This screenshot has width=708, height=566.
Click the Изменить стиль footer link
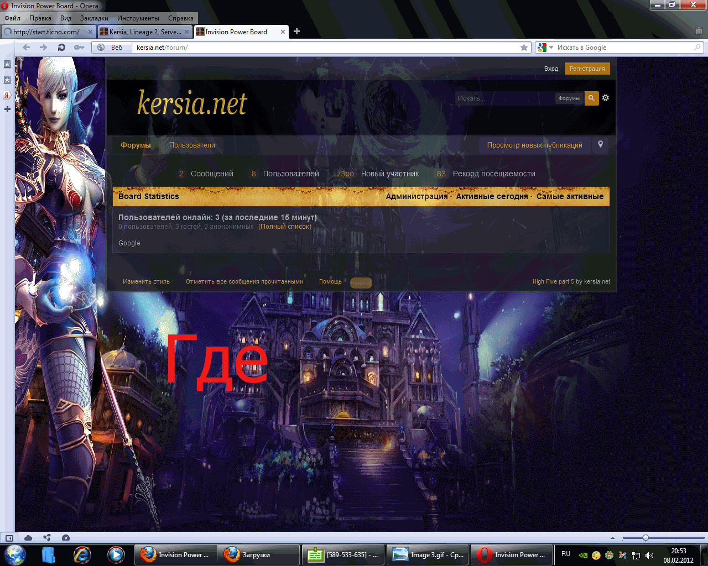point(146,281)
